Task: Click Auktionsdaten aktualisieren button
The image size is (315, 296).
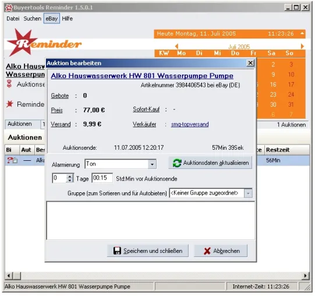Action: click(210, 163)
